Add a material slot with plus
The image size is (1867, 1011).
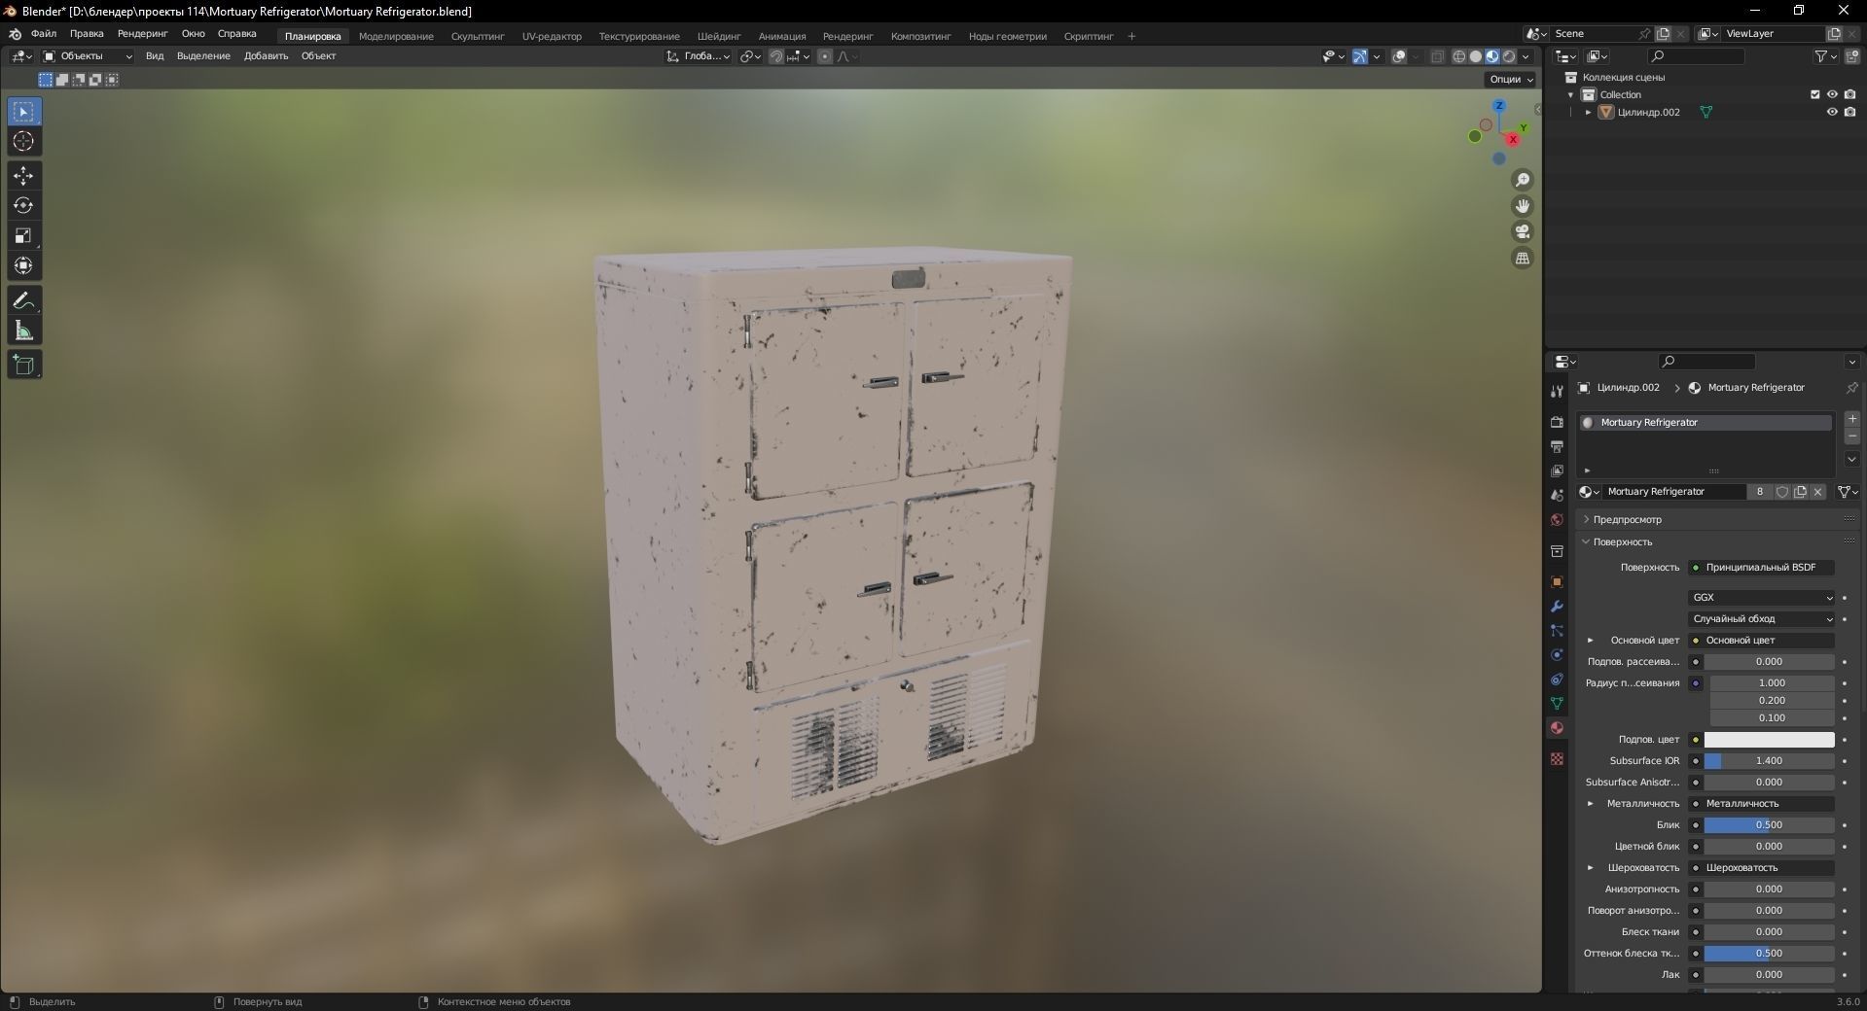pyautogui.click(x=1851, y=419)
